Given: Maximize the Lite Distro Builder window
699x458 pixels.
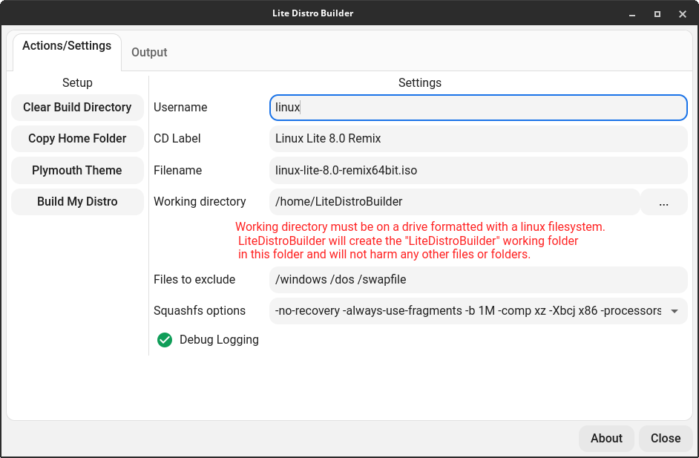Looking at the screenshot, I should [x=657, y=14].
